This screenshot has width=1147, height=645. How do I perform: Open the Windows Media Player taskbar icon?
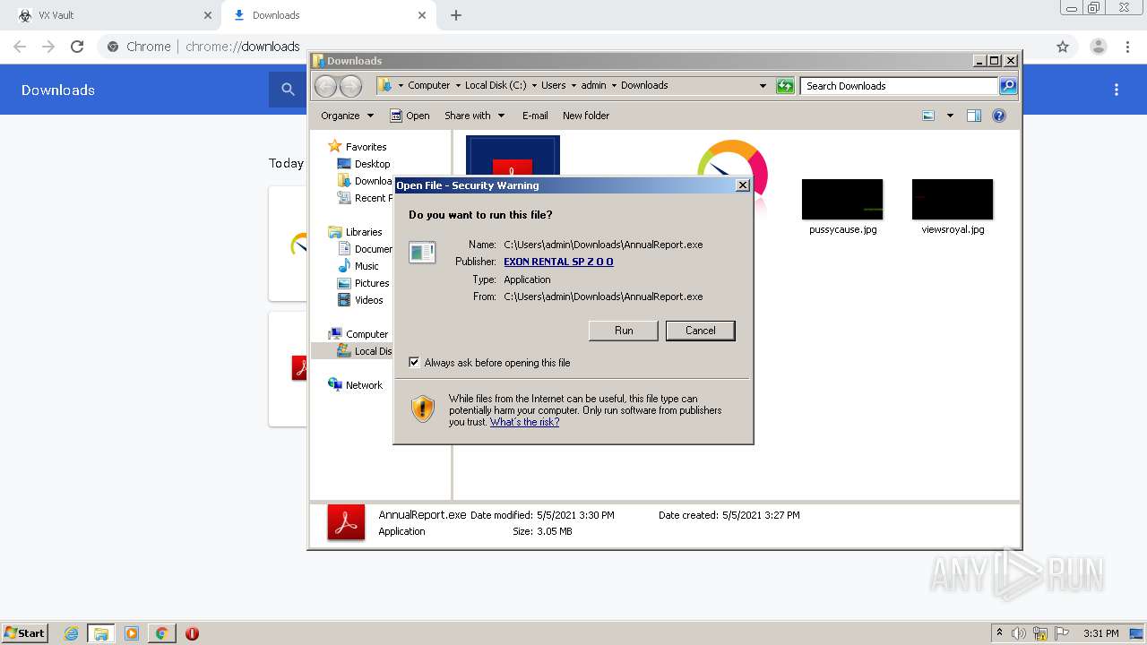coord(132,633)
